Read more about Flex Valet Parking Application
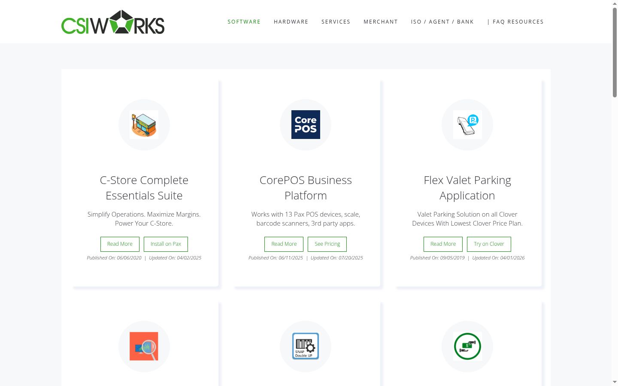Screen dimensions: 618x386 pyautogui.click(x=443, y=244)
